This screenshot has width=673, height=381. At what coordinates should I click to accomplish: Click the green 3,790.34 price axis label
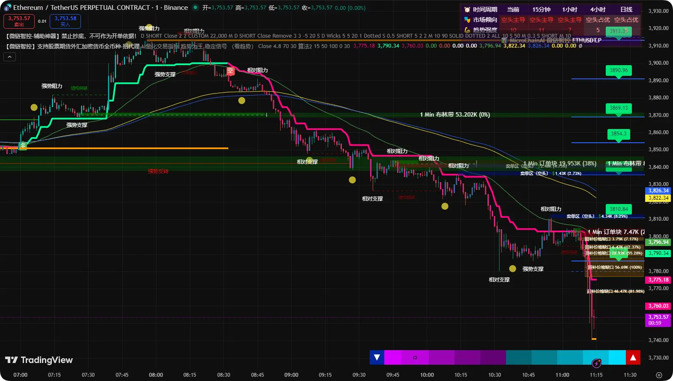pyautogui.click(x=658, y=253)
